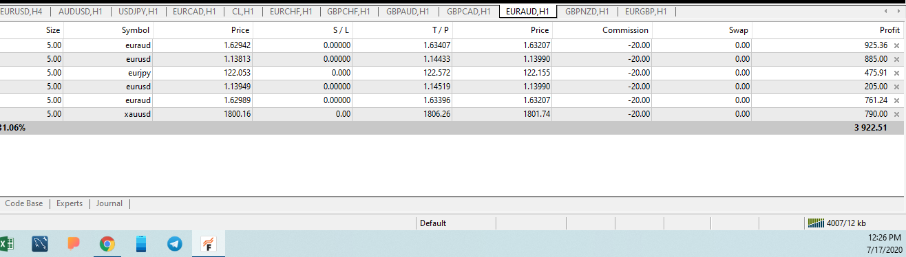The image size is (906, 257).
Task: Switch to the GBPCAD,H1 chart tab
Action: coord(468,11)
